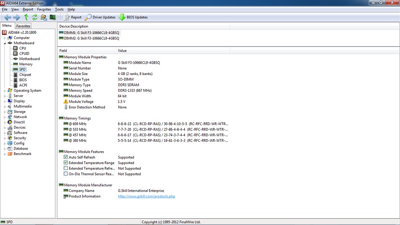Click the BIOS chip icon in sidebar
The height and width of the screenshot is (225, 400).
[x=15, y=80]
